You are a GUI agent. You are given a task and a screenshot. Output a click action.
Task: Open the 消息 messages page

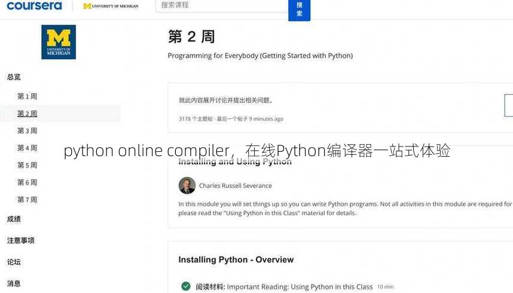[14, 283]
